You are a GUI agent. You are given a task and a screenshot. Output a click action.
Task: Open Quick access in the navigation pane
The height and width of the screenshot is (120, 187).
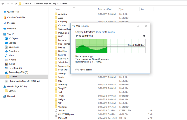pos(13,12)
